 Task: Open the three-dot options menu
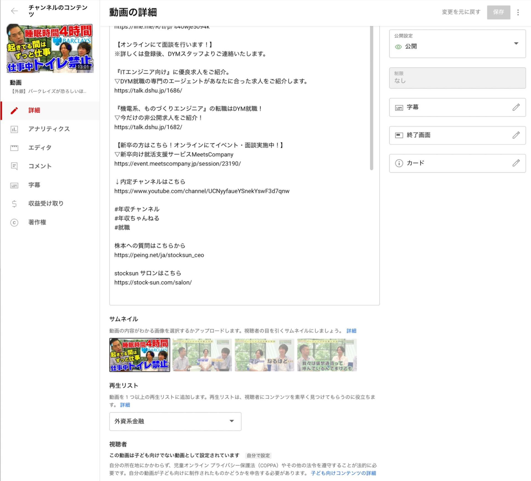518,12
